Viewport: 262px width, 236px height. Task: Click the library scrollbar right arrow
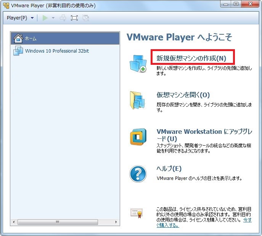(x=116, y=222)
